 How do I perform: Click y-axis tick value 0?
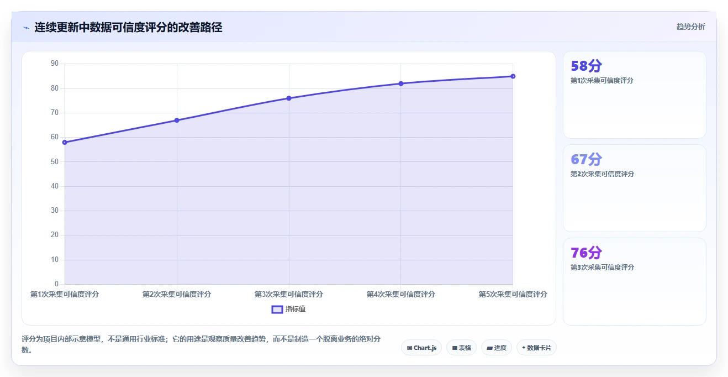[x=56, y=284]
